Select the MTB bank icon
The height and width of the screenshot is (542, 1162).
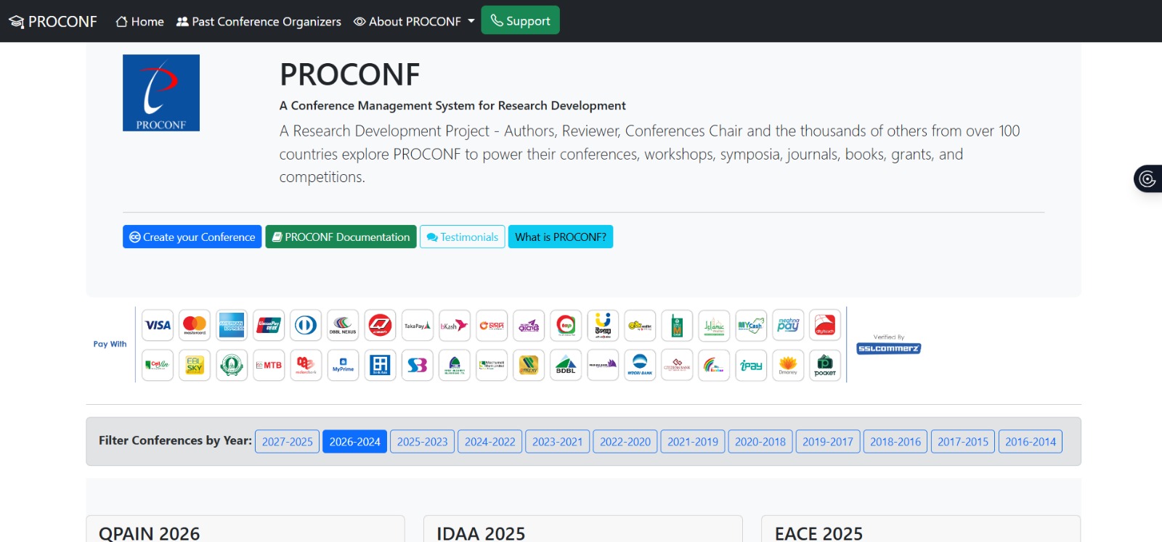pos(269,365)
